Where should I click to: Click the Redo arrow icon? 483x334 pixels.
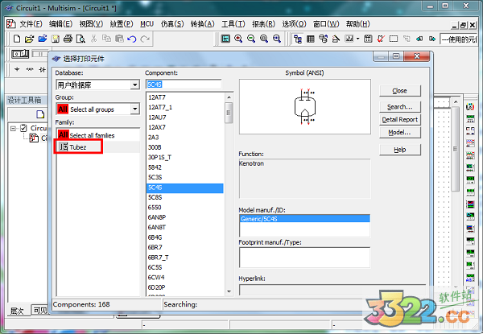145,39
